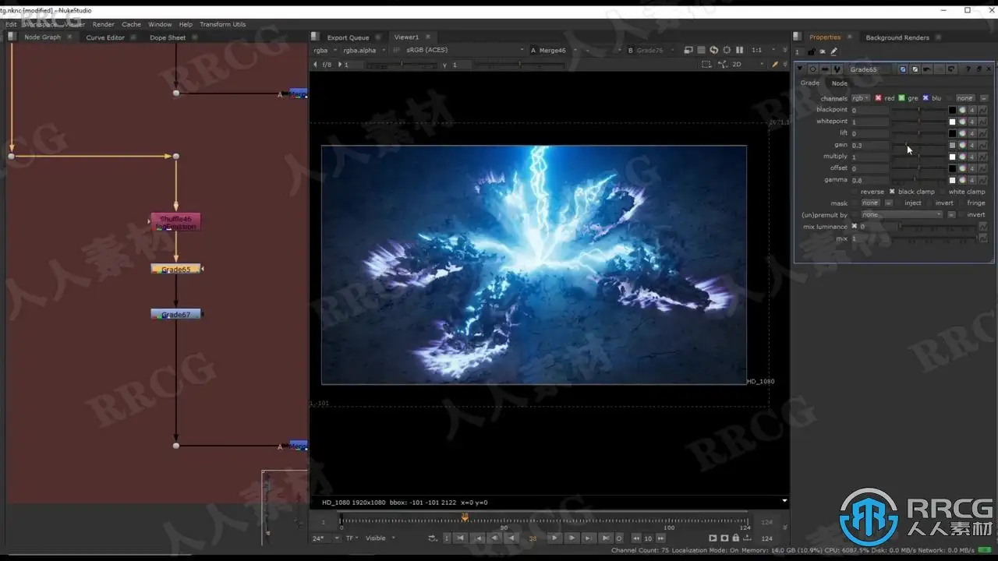998x561 pixels.
Task: Jump to last frame
Action: click(x=606, y=538)
